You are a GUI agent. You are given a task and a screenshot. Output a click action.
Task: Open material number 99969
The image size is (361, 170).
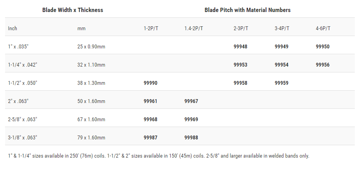coord(191,119)
